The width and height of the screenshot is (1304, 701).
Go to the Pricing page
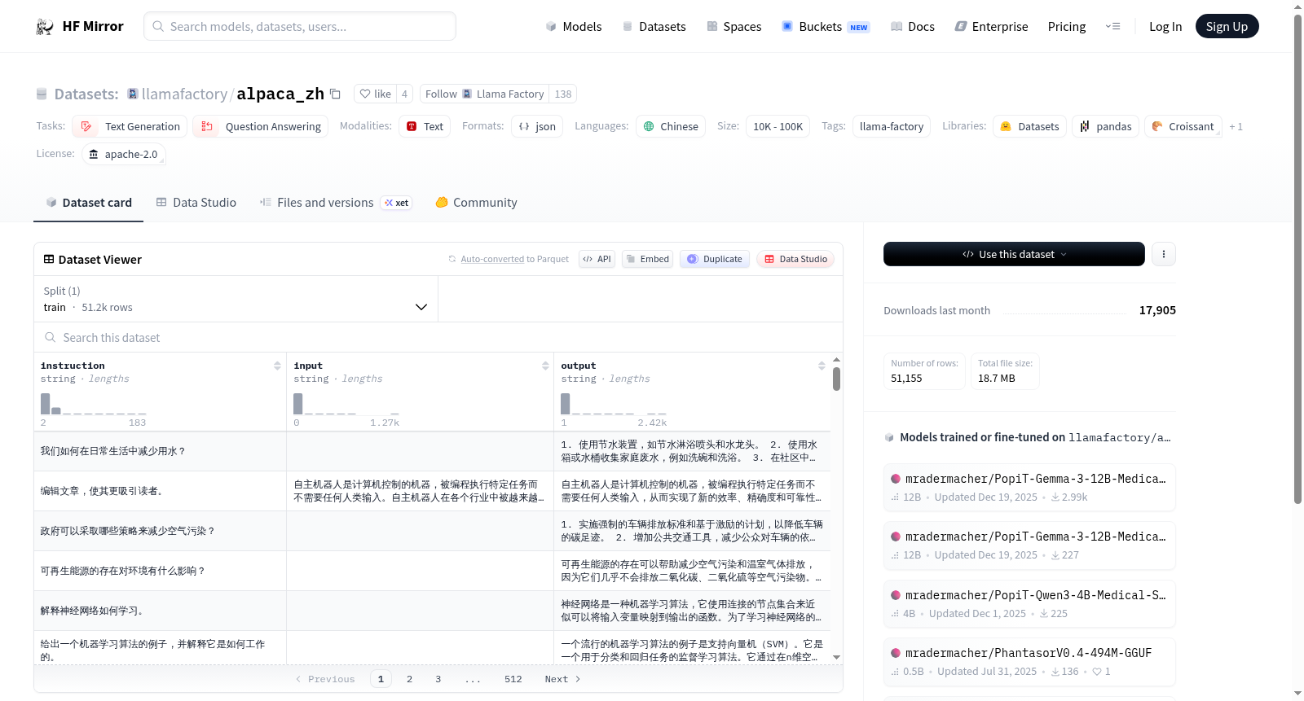1066,26
